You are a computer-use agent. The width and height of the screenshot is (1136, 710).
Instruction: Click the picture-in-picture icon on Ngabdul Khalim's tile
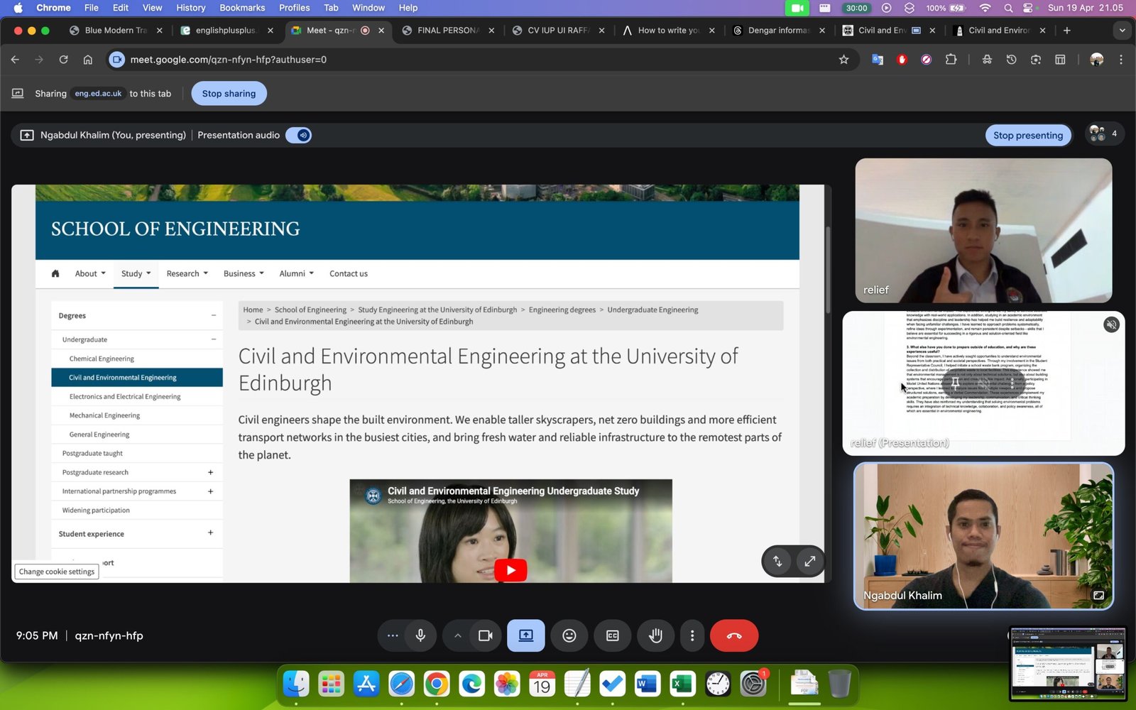[1098, 595]
